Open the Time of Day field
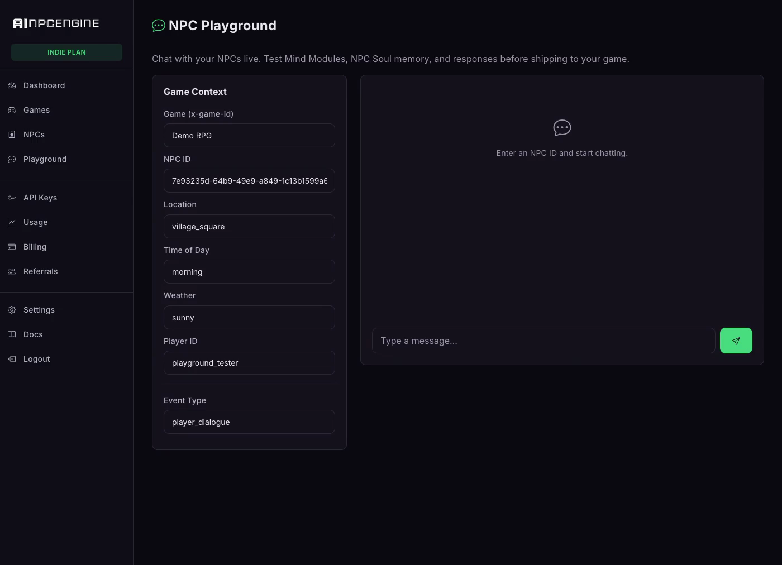This screenshot has height=565, width=782. pyautogui.click(x=249, y=272)
